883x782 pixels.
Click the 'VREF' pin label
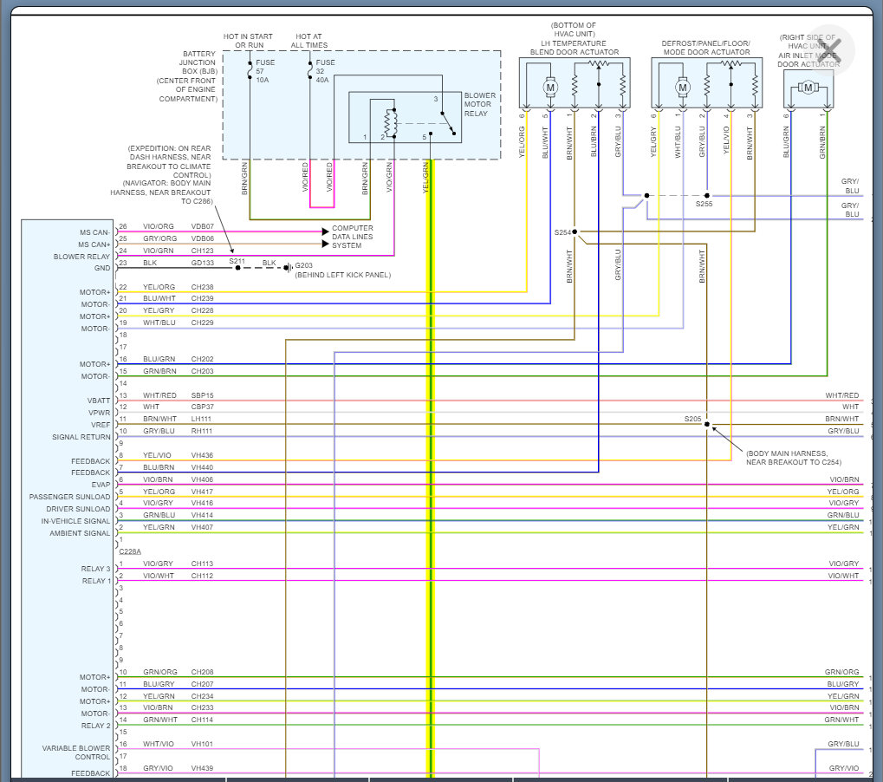pos(101,425)
